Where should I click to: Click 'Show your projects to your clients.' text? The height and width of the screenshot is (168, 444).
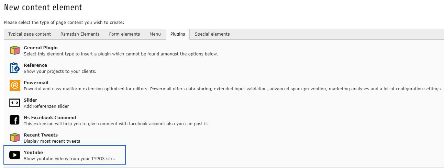(60, 71)
